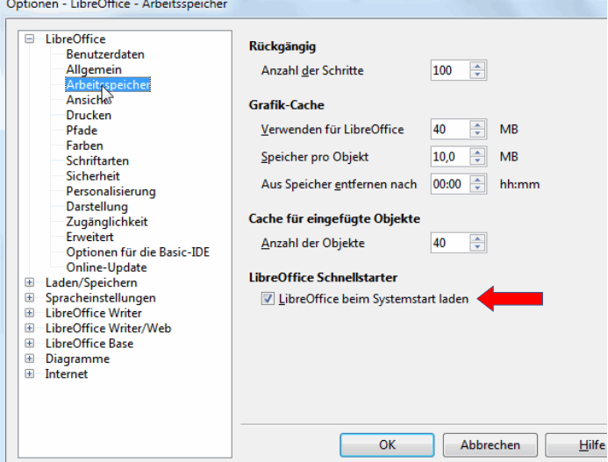Increase Aus Speicher entfernen nach time
The image size is (608, 462).
tap(477, 180)
